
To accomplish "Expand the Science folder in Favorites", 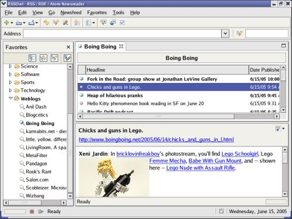I will click(x=11, y=67).
